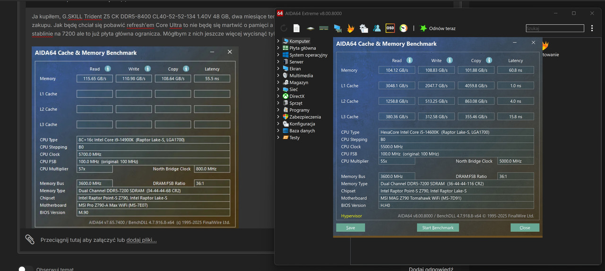The image size is (605, 271).
Task: Expand the Ekran tree node
Action: click(x=278, y=68)
